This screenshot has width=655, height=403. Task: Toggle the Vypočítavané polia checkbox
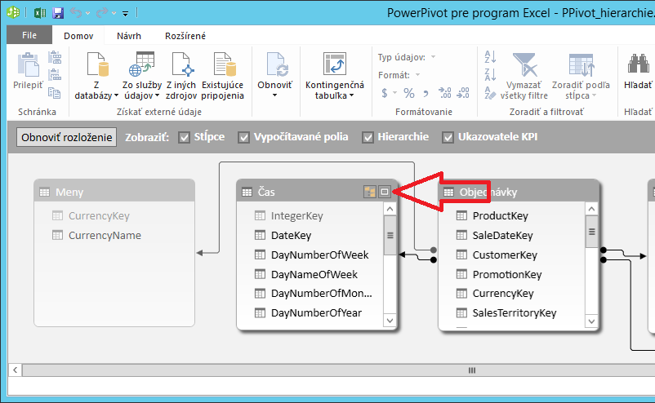click(x=243, y=137)
